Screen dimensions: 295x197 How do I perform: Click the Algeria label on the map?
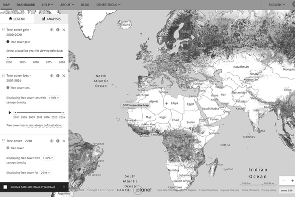154,102
